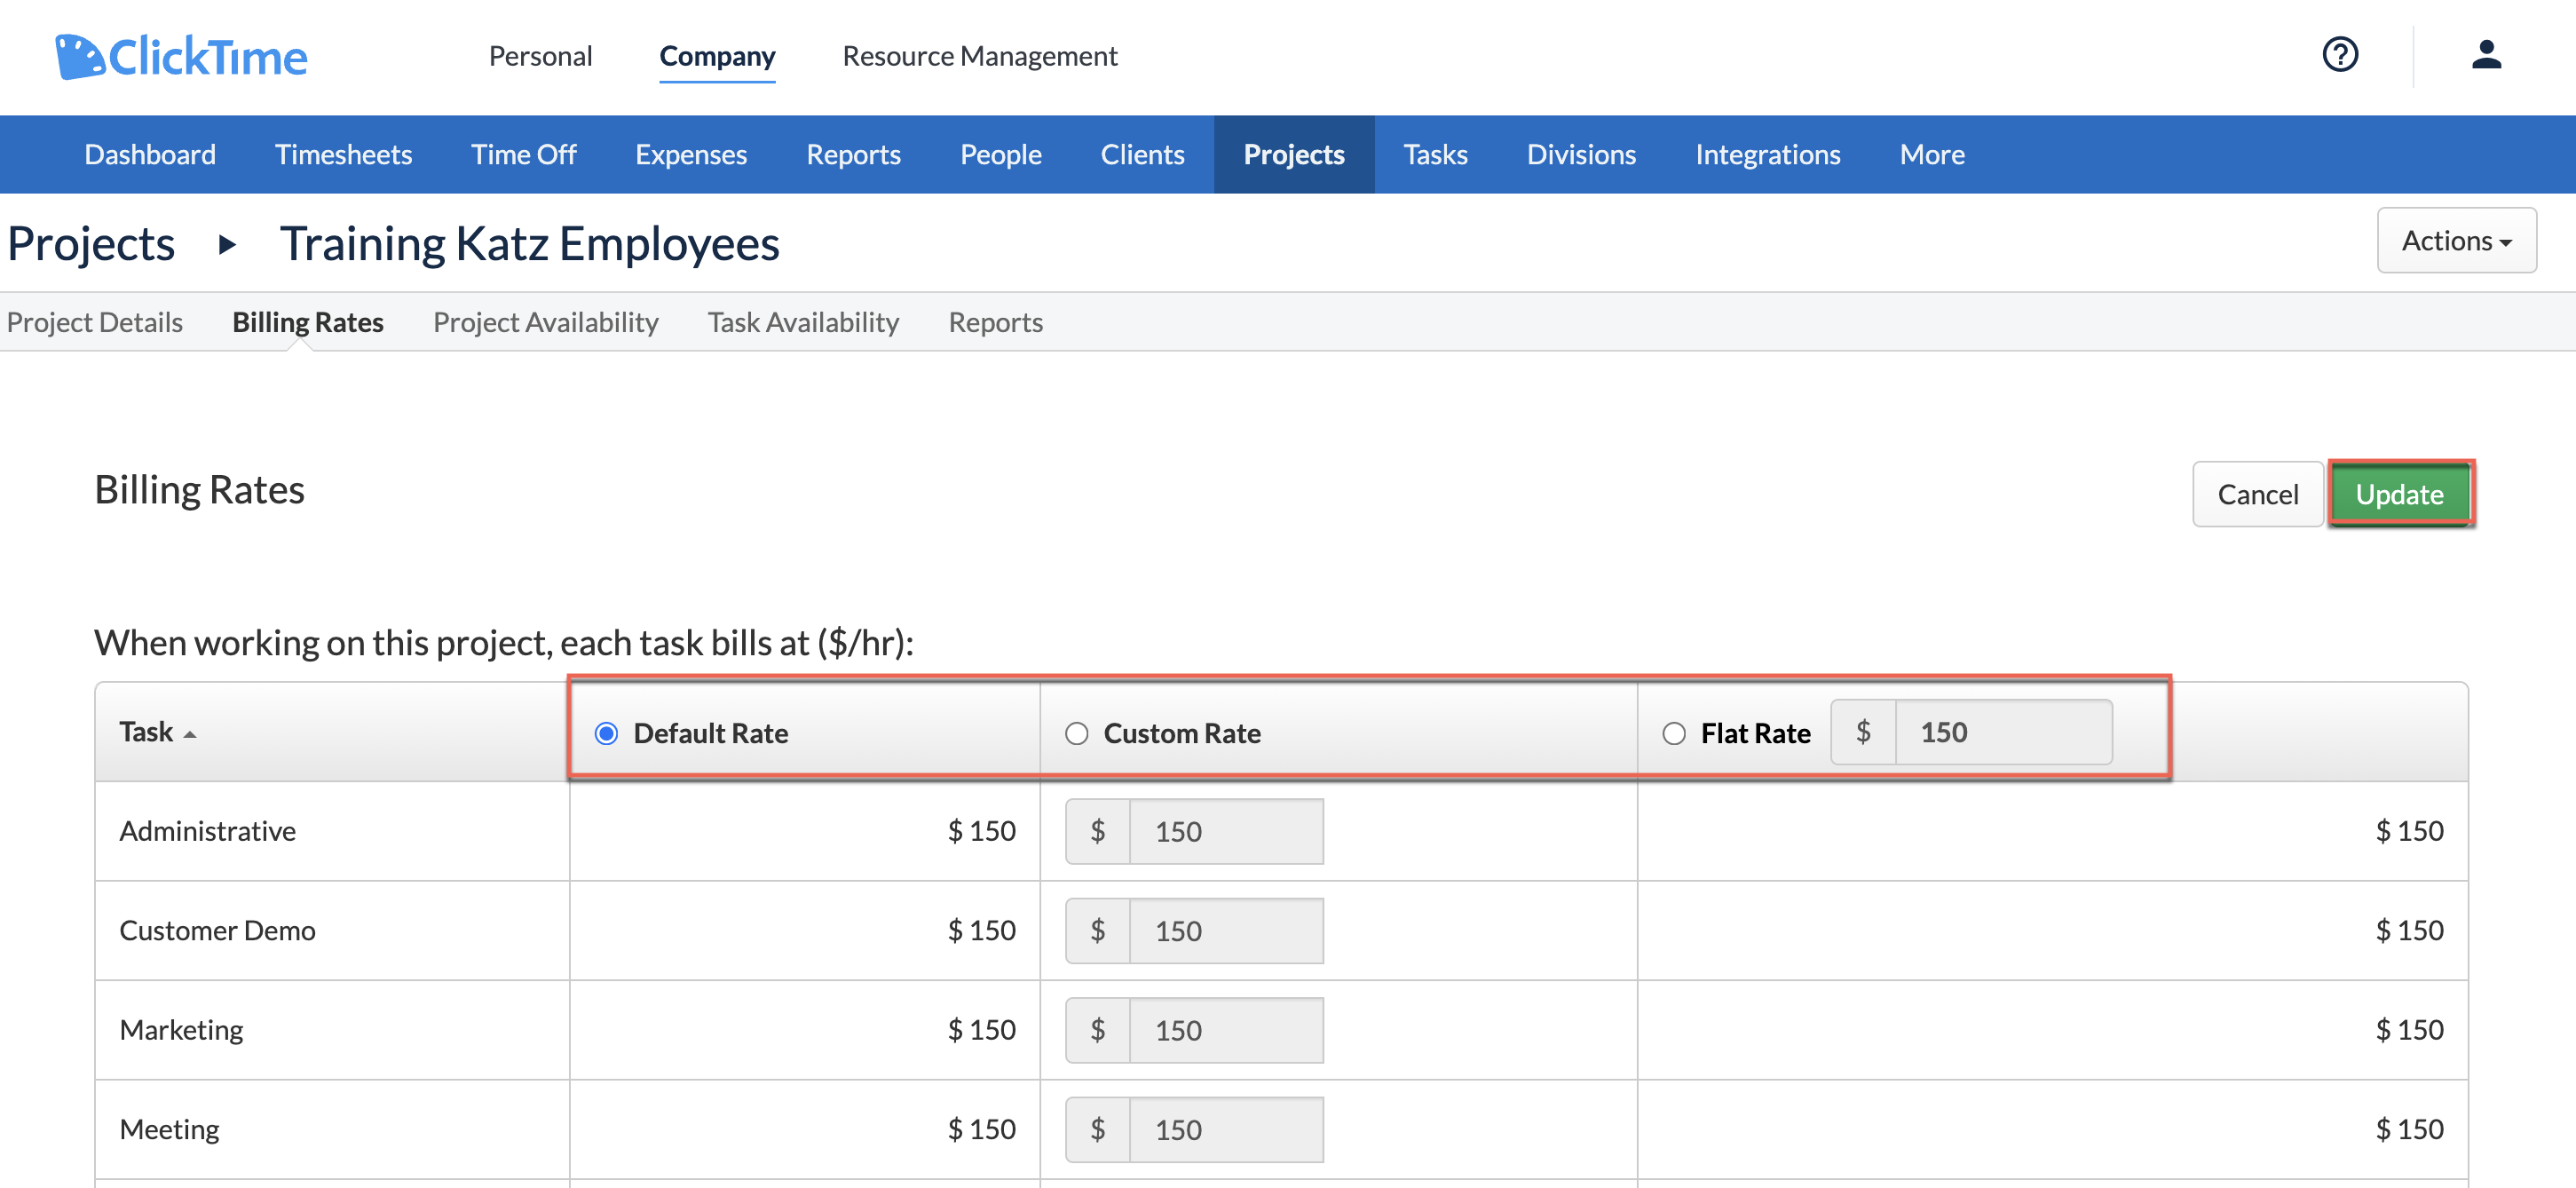Image resolution: width=2576 pixels, height=1188 pixels.
Task: Switch to the Personal section
Action: [x=540, y=56]
